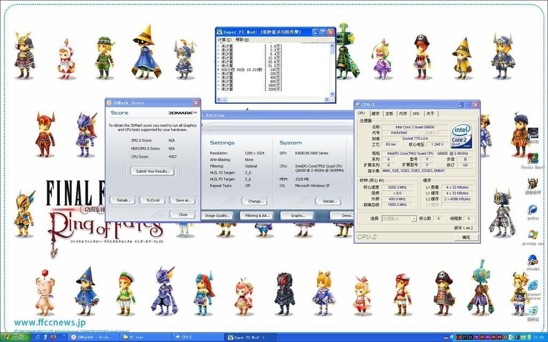Launch Firefox from quick launch

click(53, 337)
